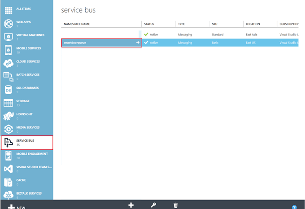Select HDInsight elephant icon
This screenshot has width=305, height=209.
coord(9,116)
